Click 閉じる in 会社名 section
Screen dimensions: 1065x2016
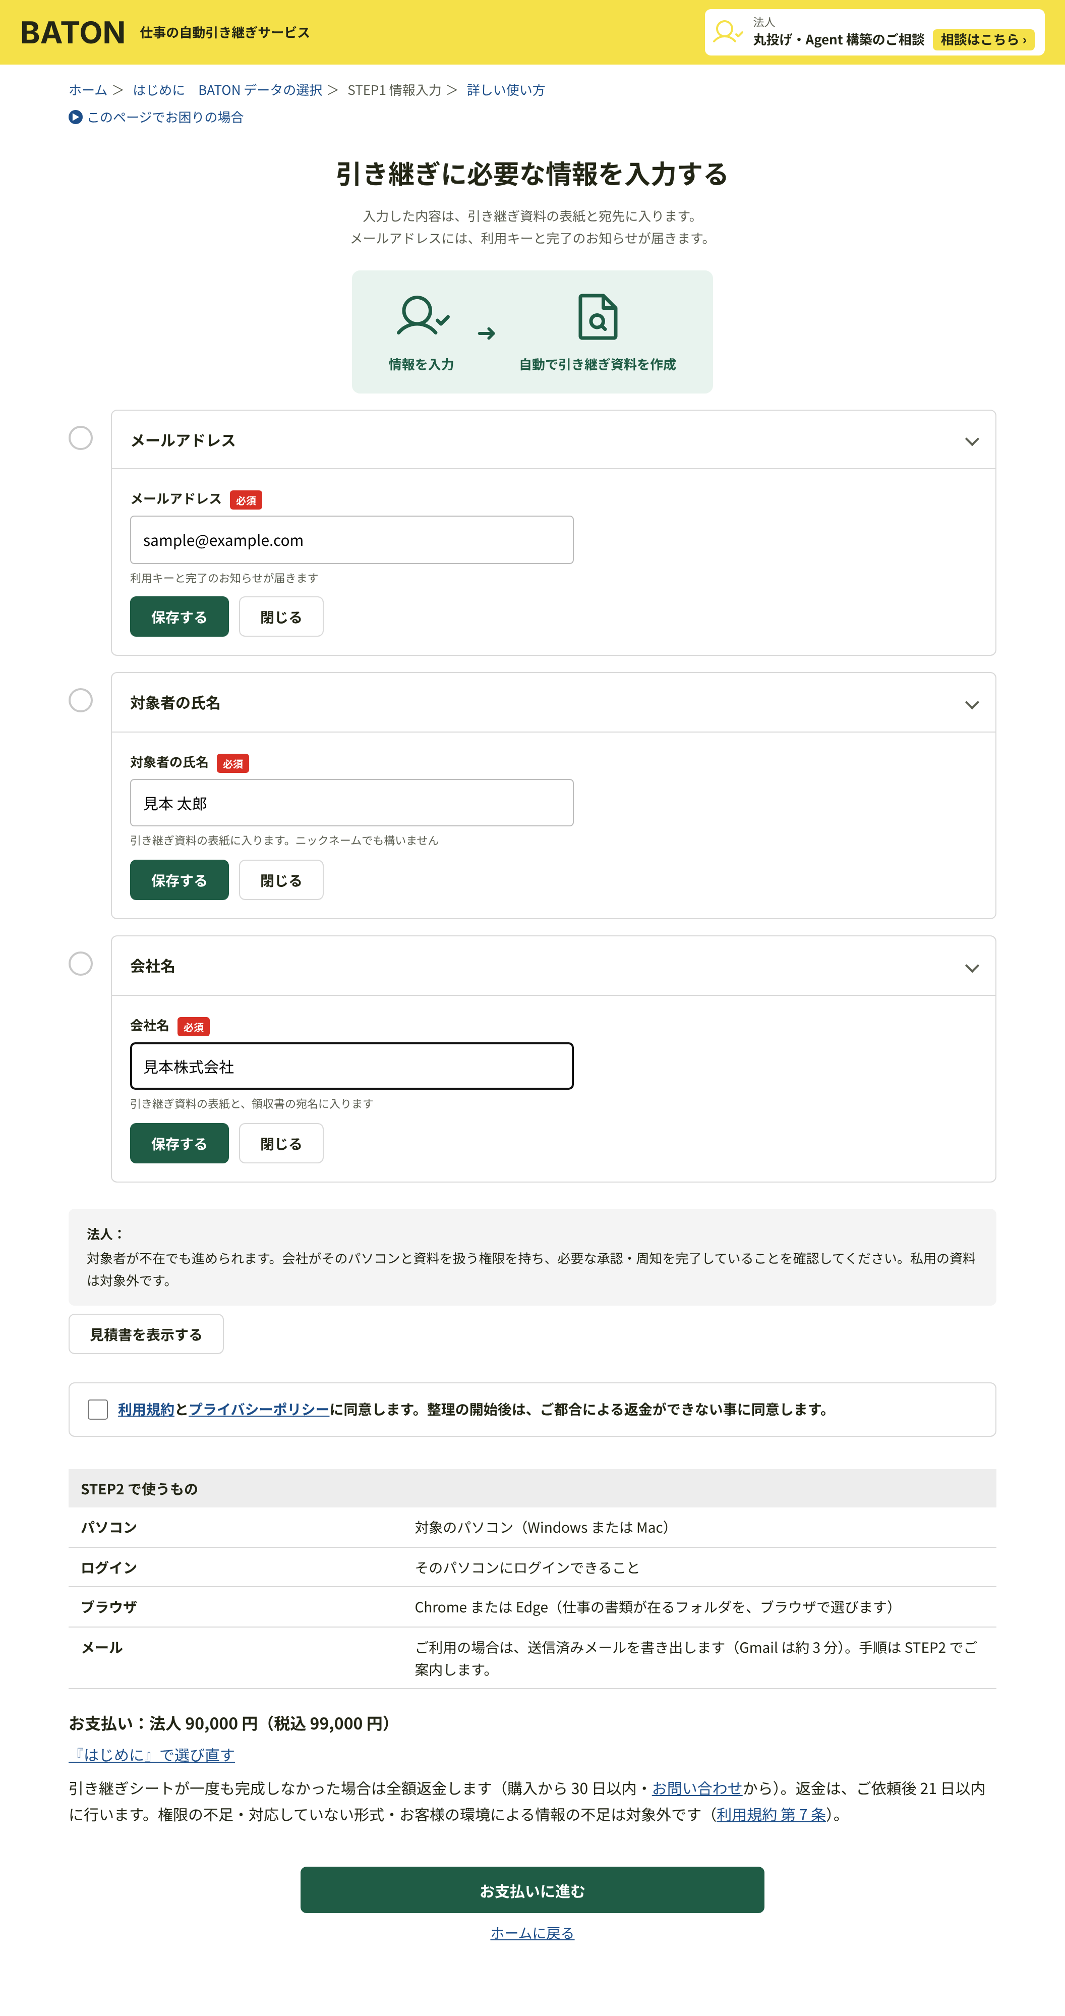tap(281, 1143)
